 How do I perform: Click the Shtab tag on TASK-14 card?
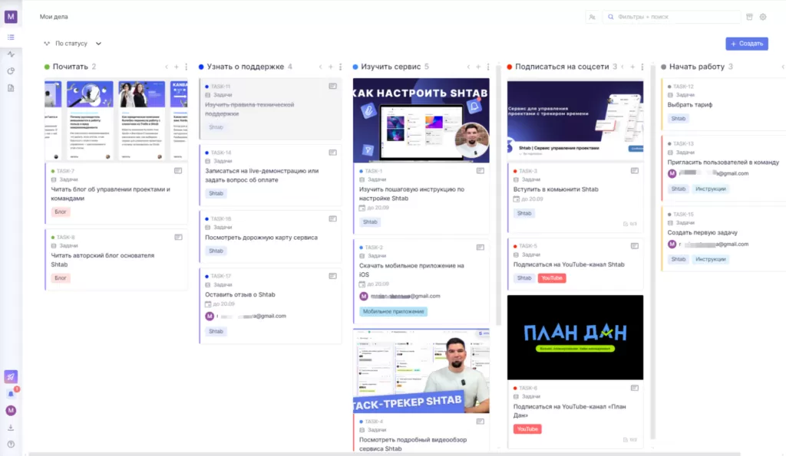click(x=216, y=193)
